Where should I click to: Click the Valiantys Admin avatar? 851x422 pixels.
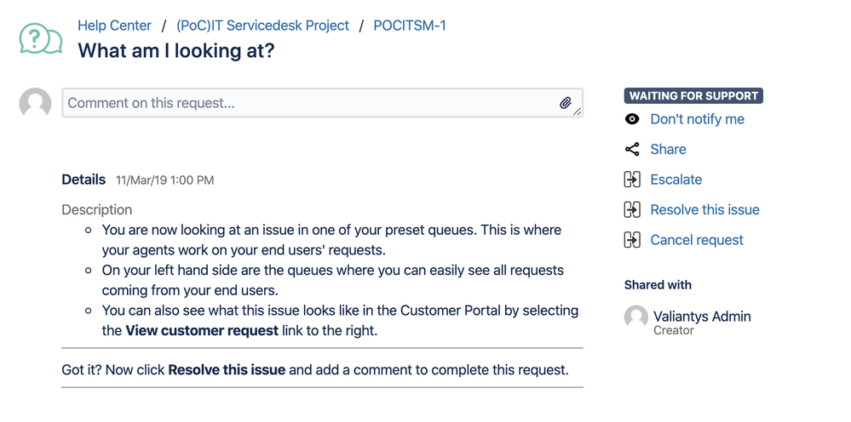[636, 317]
